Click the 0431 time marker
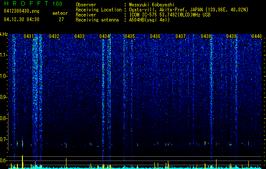Screen dimensions: 266x169 tap(28, 36)
